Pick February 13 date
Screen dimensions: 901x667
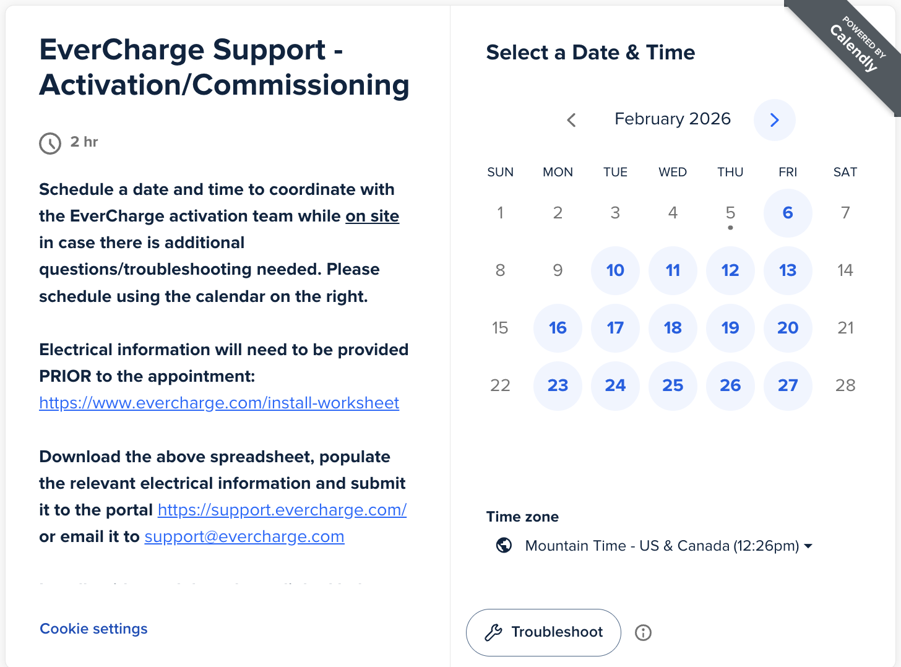788,270
